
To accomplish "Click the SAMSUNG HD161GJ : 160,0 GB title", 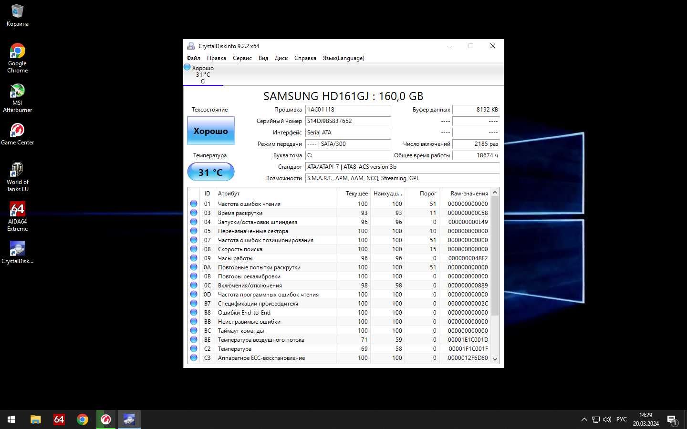I will click(343, 96).
